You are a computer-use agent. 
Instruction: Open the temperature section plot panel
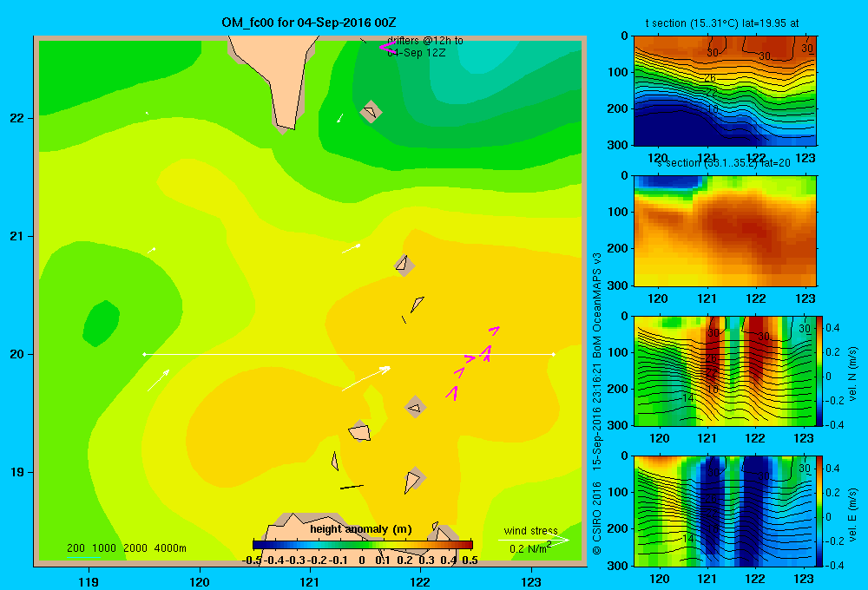[725, 91]
